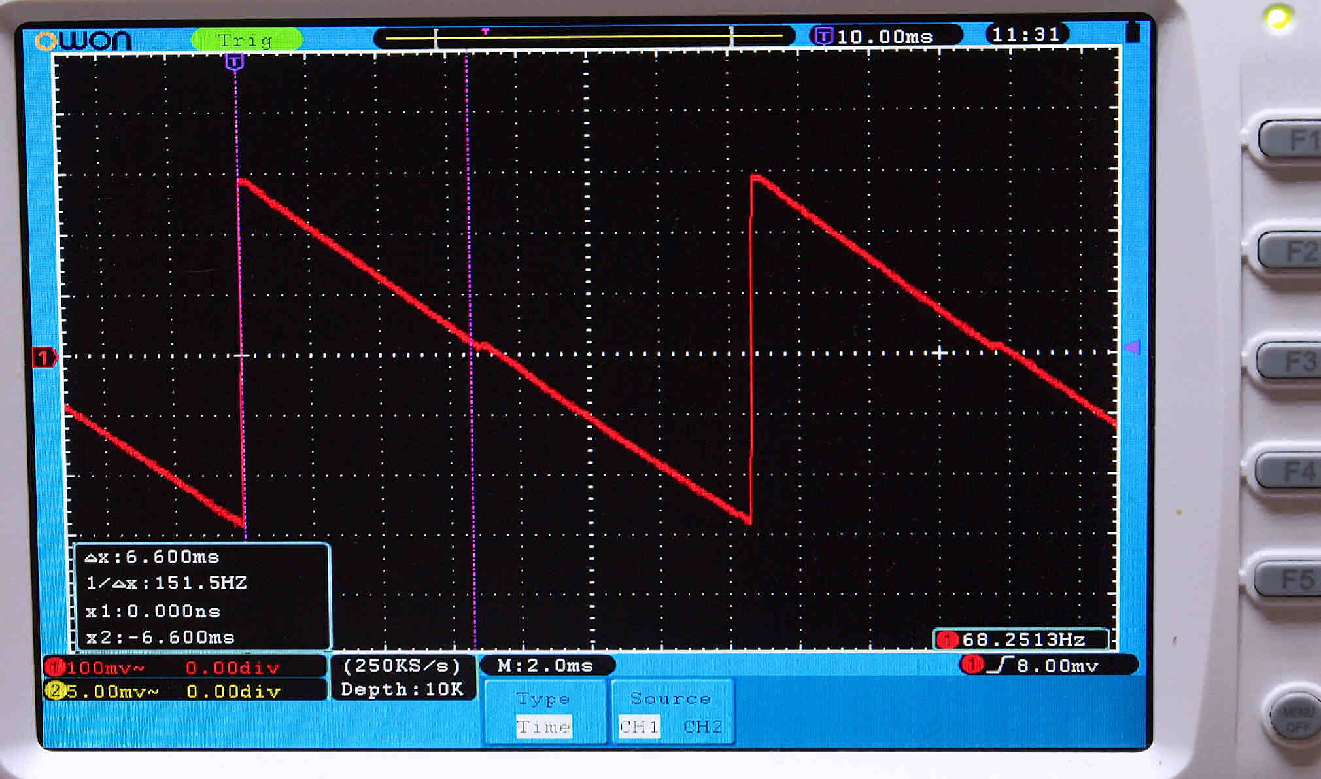Viewport: 1321px width, 779px height.
Task: Select CH1 as cursor source
Action: point(638,726)
